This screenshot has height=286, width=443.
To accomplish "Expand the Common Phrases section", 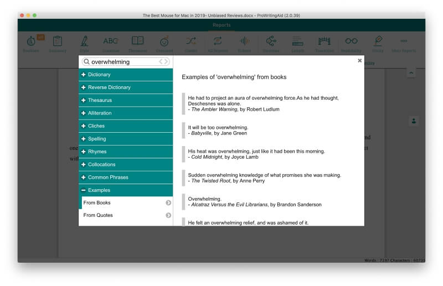I will pyautogui.click(x=126, y=178).
